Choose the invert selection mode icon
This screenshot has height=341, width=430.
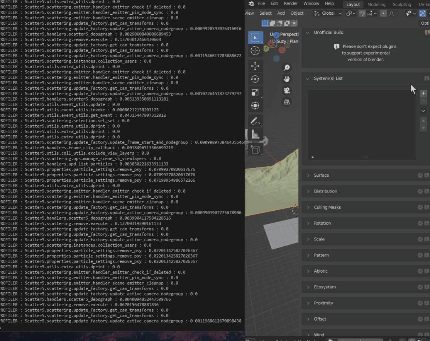click(287, 23)
